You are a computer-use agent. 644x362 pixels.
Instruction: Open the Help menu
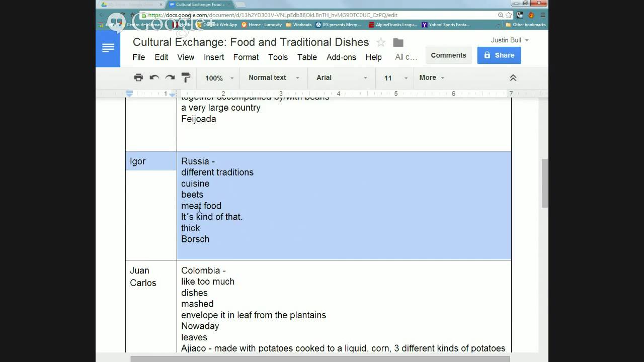pos(373,57)
